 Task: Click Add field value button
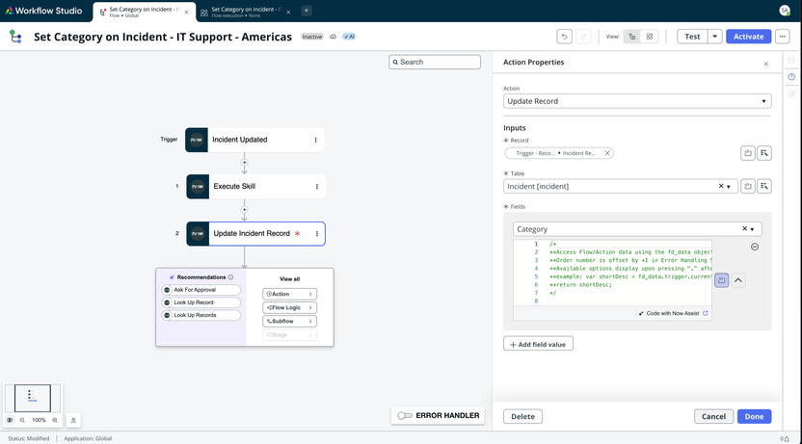pyautogui.click(x=538, y=344)
